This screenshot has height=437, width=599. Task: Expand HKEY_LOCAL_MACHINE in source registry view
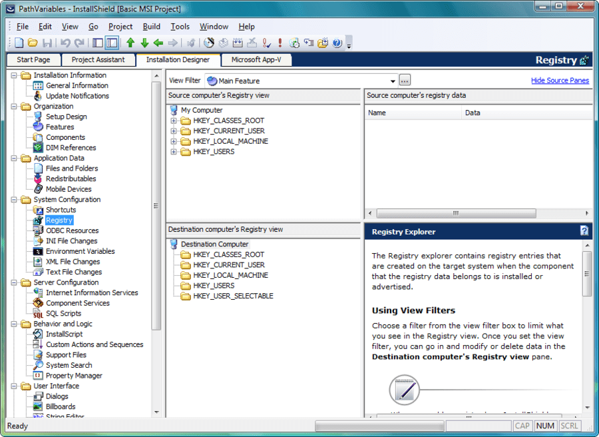[174, 141]
